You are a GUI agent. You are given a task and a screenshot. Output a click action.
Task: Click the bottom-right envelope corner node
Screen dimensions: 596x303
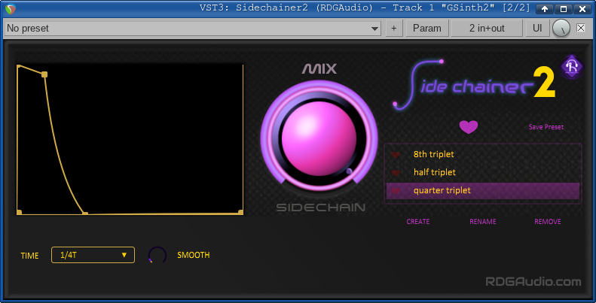[240, 212]
